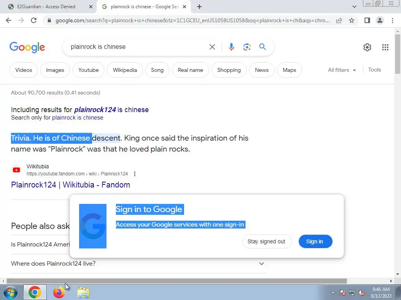Click Stay signed out button
This screenshot has width=401, height=300.
tap(267, 241)
